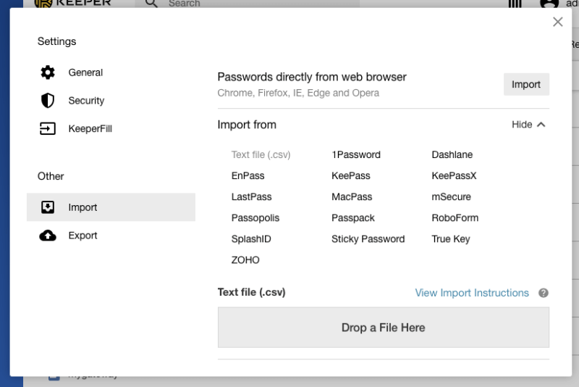Open the Security settings section
Screen dimensions: 579x387
point(111,101)
